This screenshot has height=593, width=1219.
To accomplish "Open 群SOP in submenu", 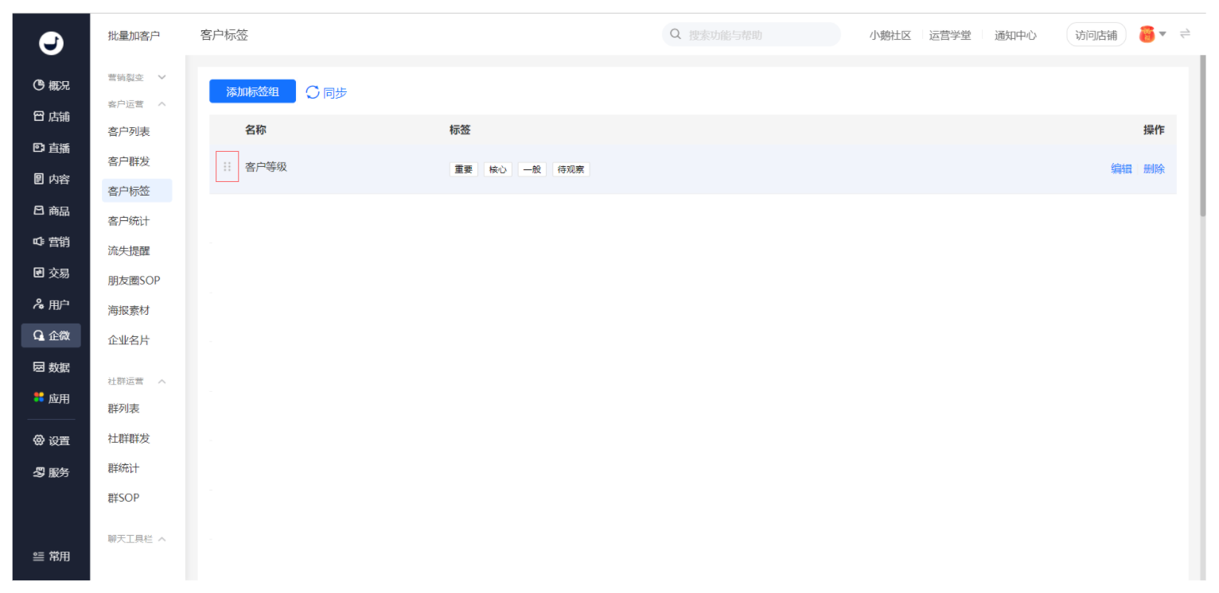I will [123, 498].
